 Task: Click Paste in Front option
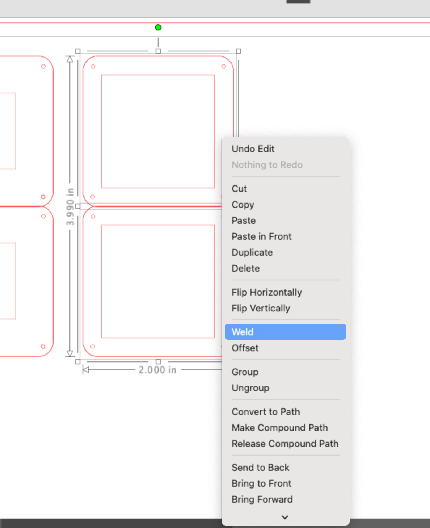tap(261, 236)
